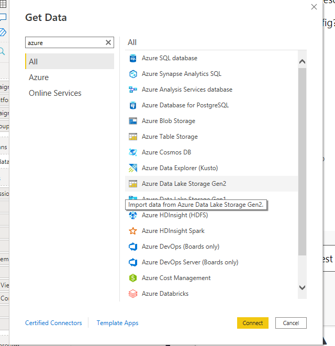Choose Azure SQL database connector
The image size is (335, 346).
pos(211,58)
